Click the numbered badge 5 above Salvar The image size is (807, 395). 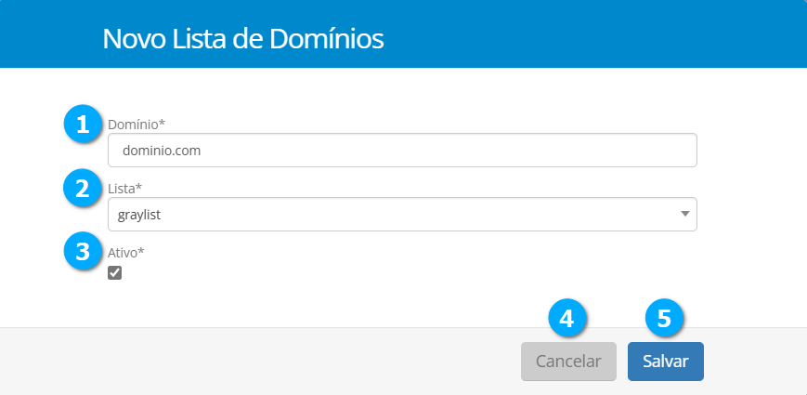[x=664, y=318]
